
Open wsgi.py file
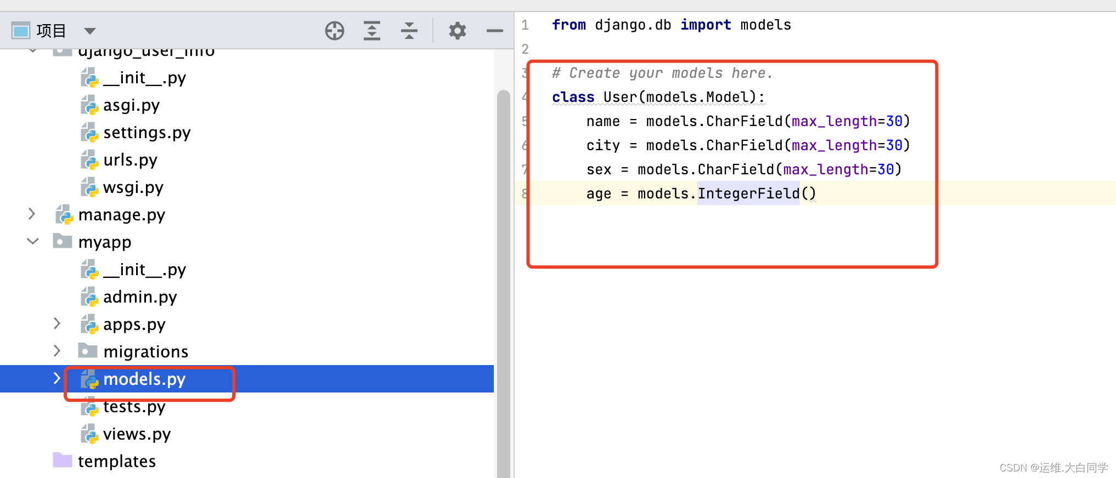pyautogui.click(x=133, y=187)
